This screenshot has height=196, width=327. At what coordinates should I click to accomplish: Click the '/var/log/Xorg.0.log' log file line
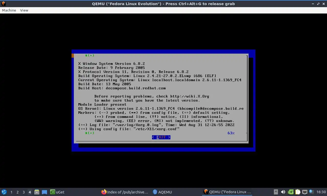click(x=156, y=125)
